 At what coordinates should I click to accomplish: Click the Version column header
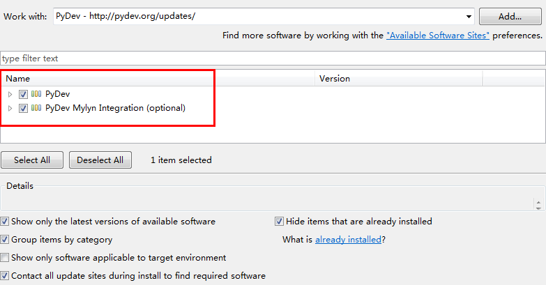pyautogui.click(x=399, y=79)
